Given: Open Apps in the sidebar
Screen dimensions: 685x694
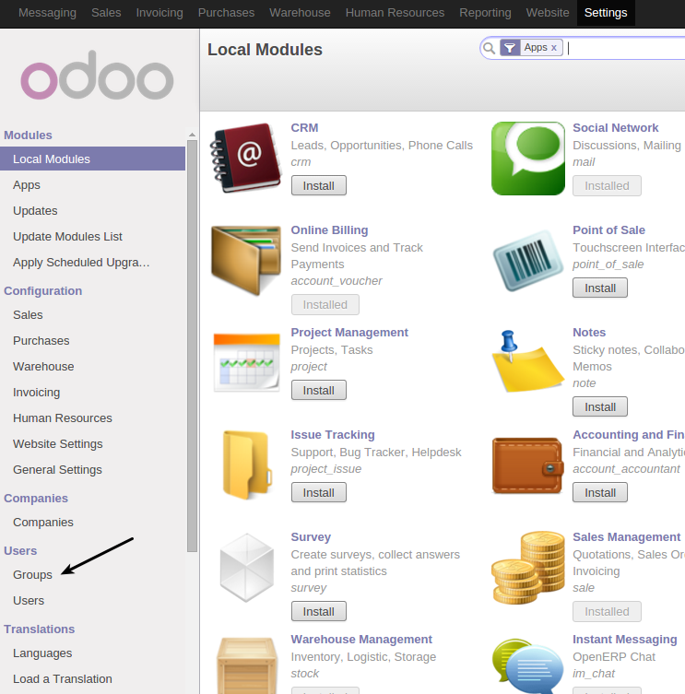Looking at the screenshot, I should click(27, 185).
